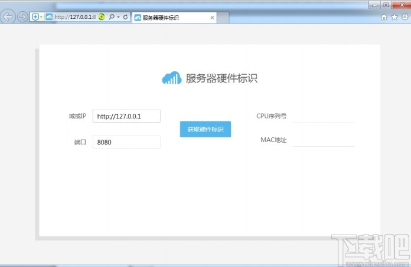Open the security shield icon in address bar
Screen dimensions: 411x267
[35, 17]
